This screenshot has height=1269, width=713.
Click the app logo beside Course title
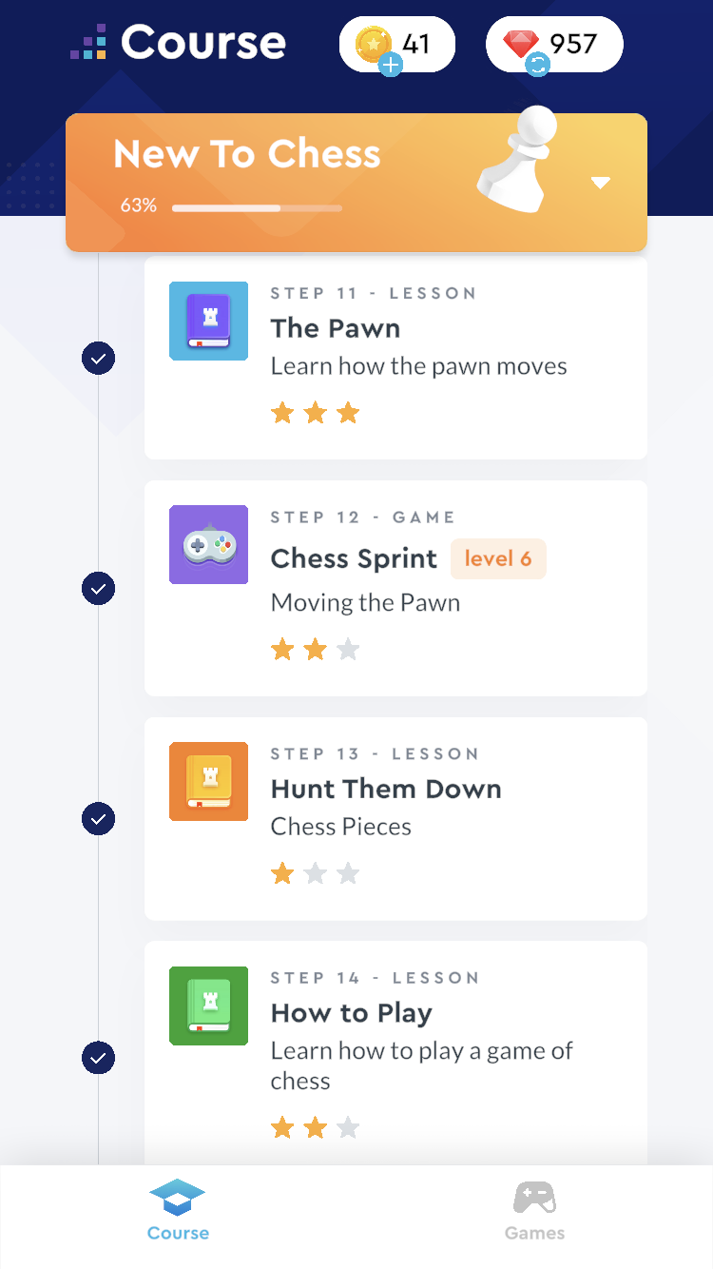pyautogui.click(x=88, y=43)
